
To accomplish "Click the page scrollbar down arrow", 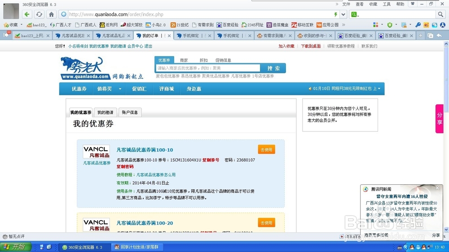I will 446,230.
